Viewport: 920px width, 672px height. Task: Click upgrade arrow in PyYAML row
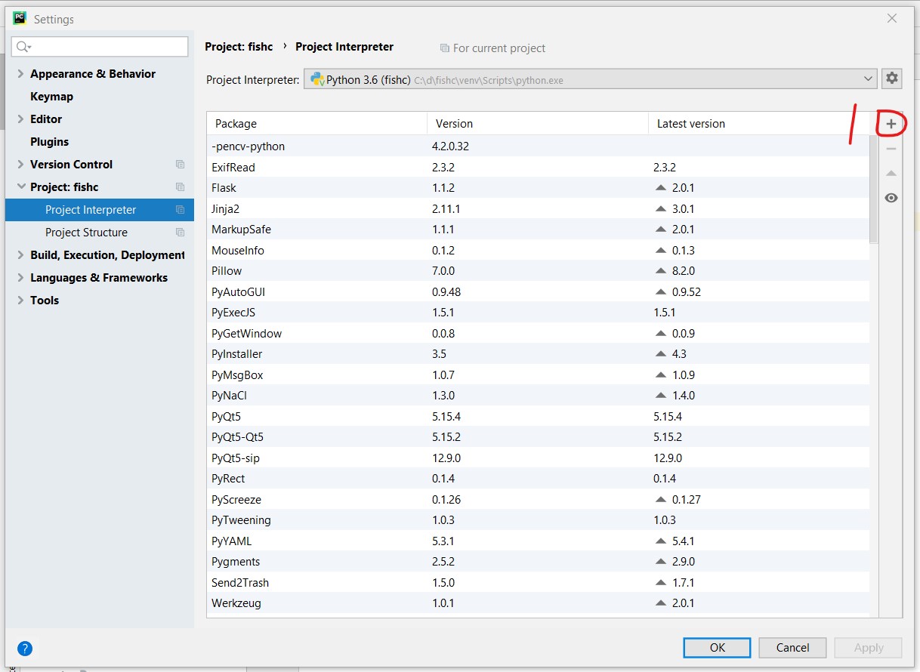click(x=661, y=541)
